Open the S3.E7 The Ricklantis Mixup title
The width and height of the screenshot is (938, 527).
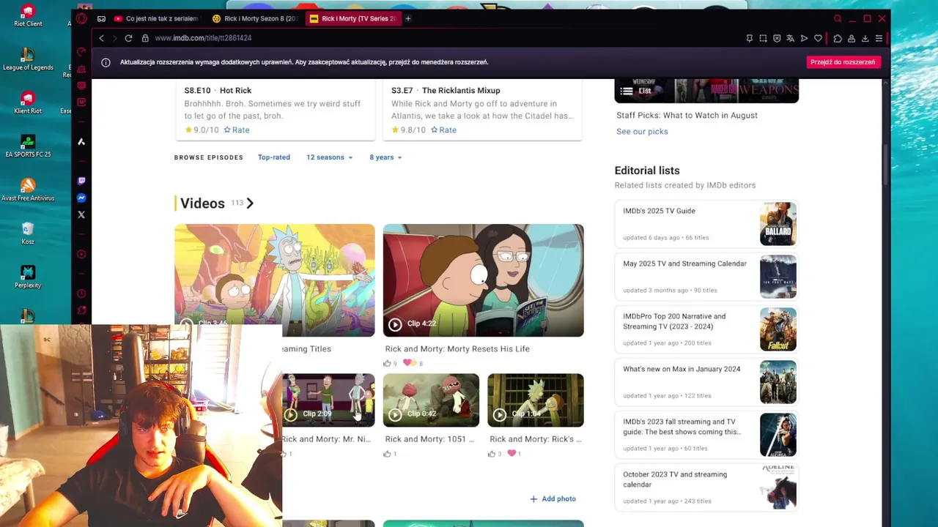point(446,91)
